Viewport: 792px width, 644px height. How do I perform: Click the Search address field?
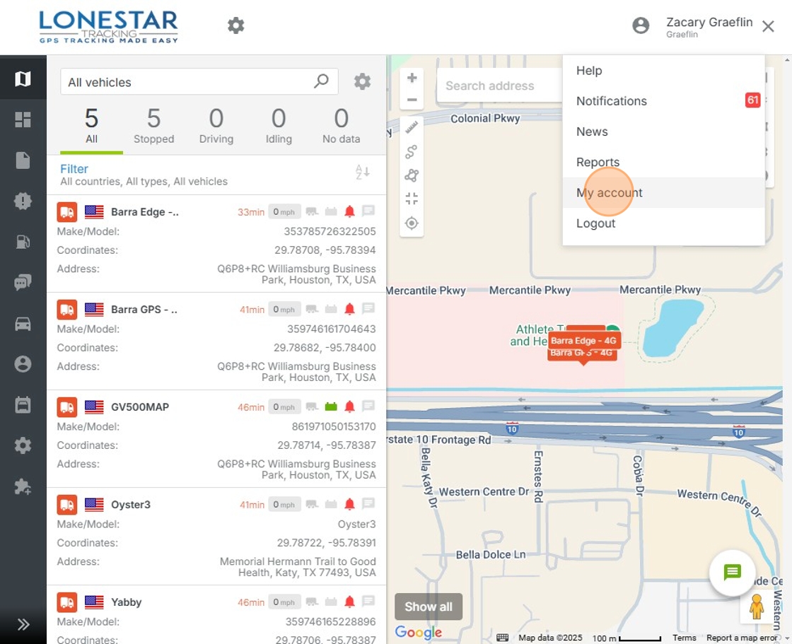(500, 86)
